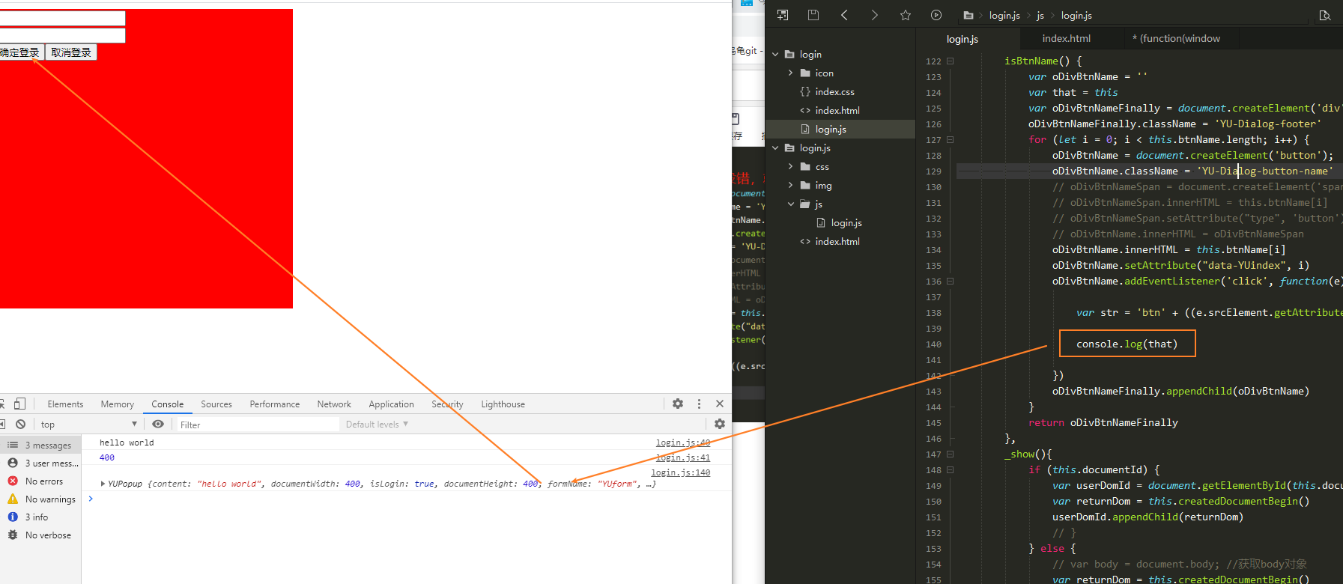Switch to the Network tab
Viewport: 1343px width, 584px height.
pyautogui.click(x=334, y=404)
